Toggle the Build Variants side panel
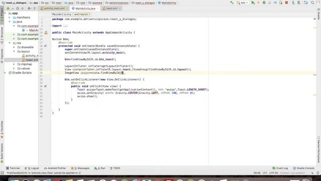Screen dimensions: 321x181 click(2, 153)
